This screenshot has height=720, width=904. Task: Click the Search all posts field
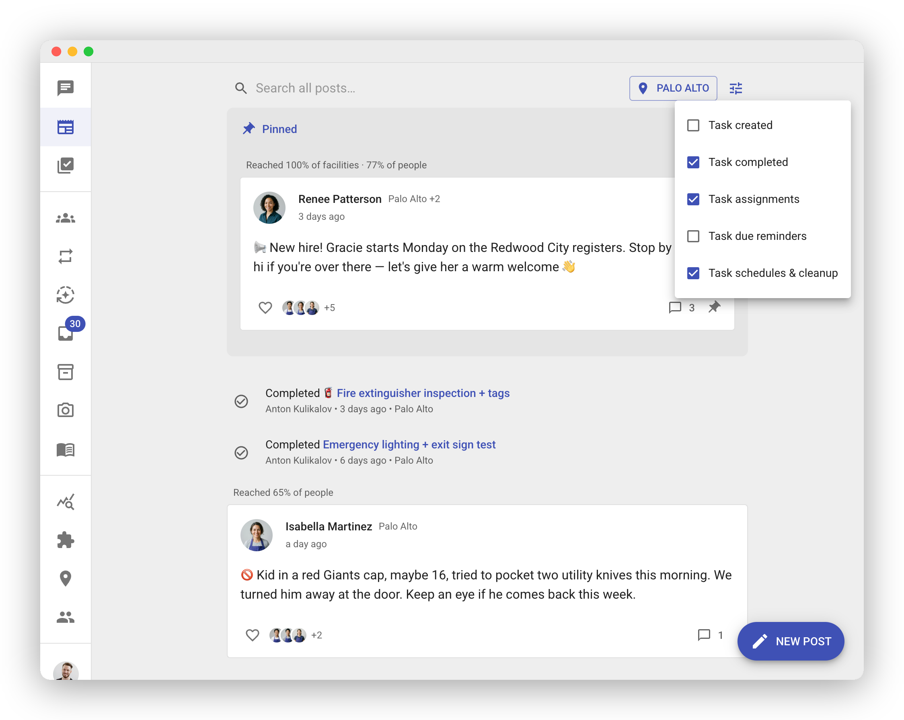point(436,88)
